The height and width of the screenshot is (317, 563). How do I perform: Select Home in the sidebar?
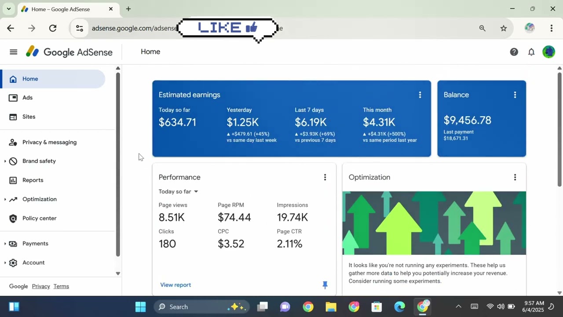tap(53, 79)
